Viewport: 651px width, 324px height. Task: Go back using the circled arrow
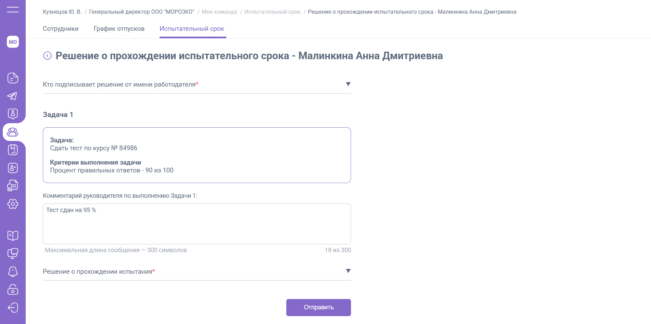coord(47,56)
